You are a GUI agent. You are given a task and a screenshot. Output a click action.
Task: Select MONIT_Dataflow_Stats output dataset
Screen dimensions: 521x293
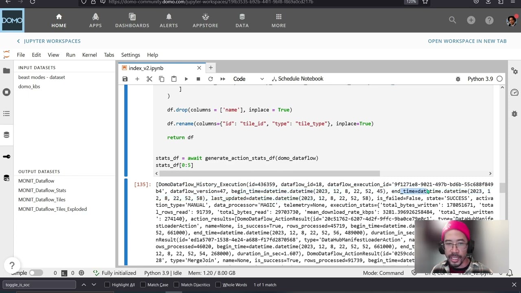42,190
